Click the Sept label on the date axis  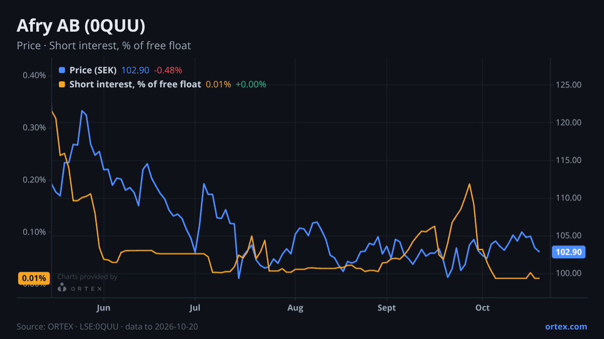click(387, 308)
